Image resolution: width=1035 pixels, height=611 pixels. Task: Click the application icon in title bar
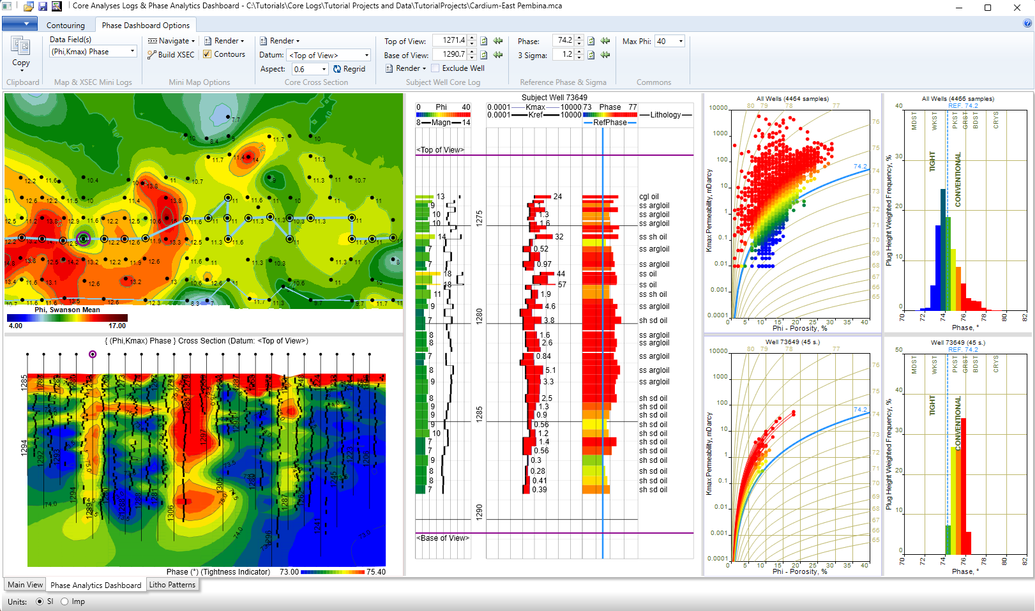(6, 6)
